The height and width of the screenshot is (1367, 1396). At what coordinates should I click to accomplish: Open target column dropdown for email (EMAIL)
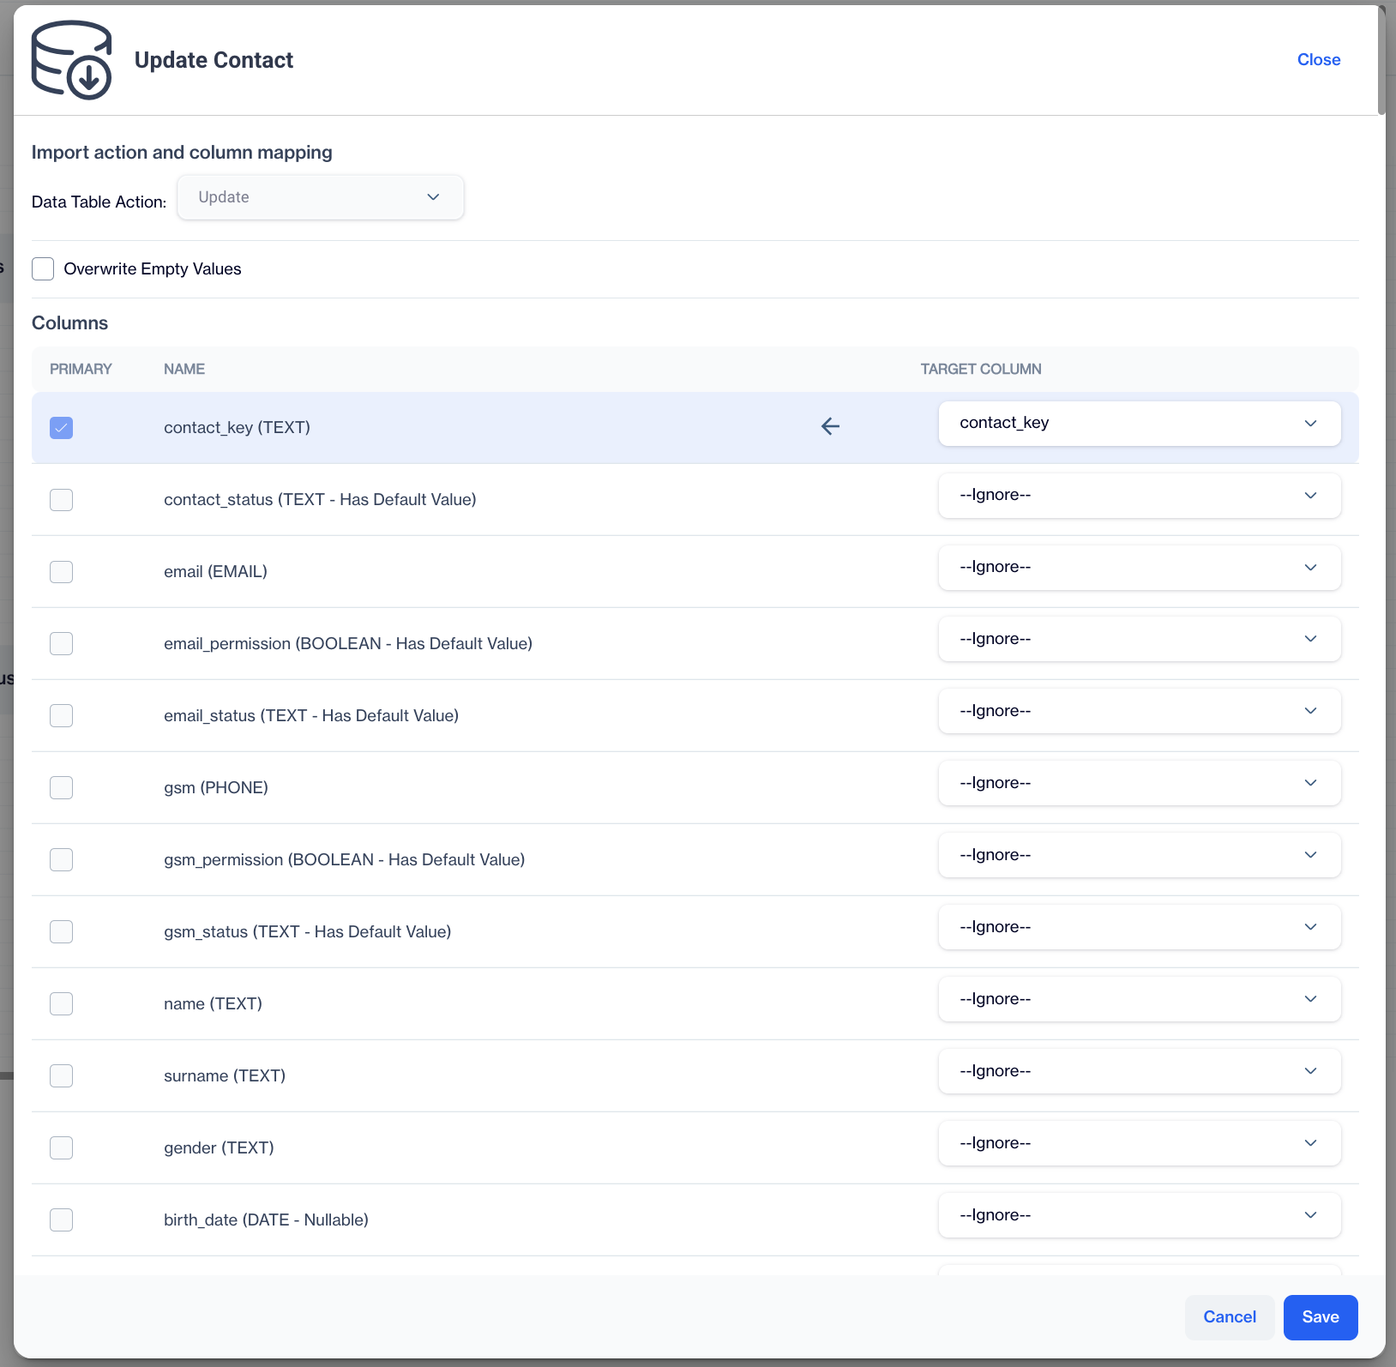pyautogui.click(x=1140, y=568)
